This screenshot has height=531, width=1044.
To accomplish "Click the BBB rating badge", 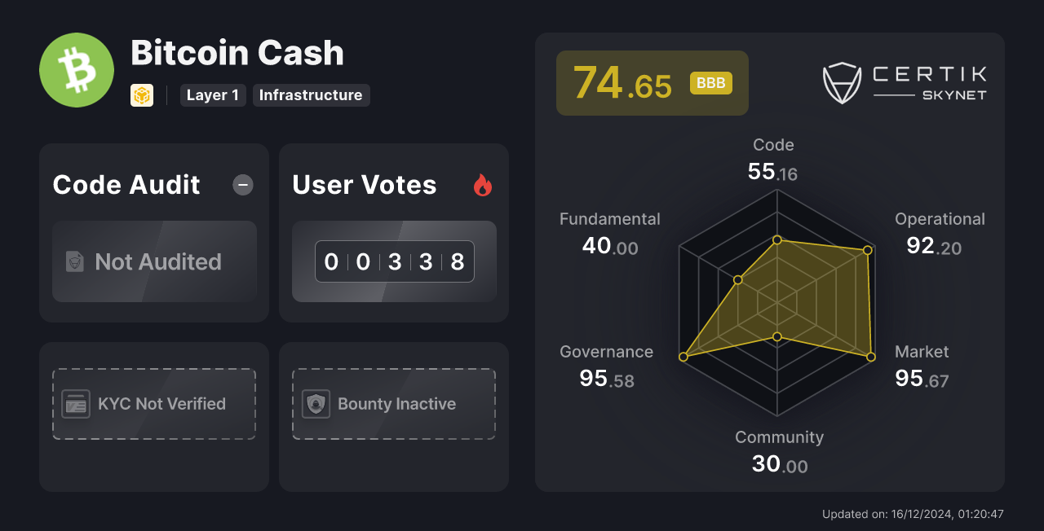I will click(x=710, y=82).
